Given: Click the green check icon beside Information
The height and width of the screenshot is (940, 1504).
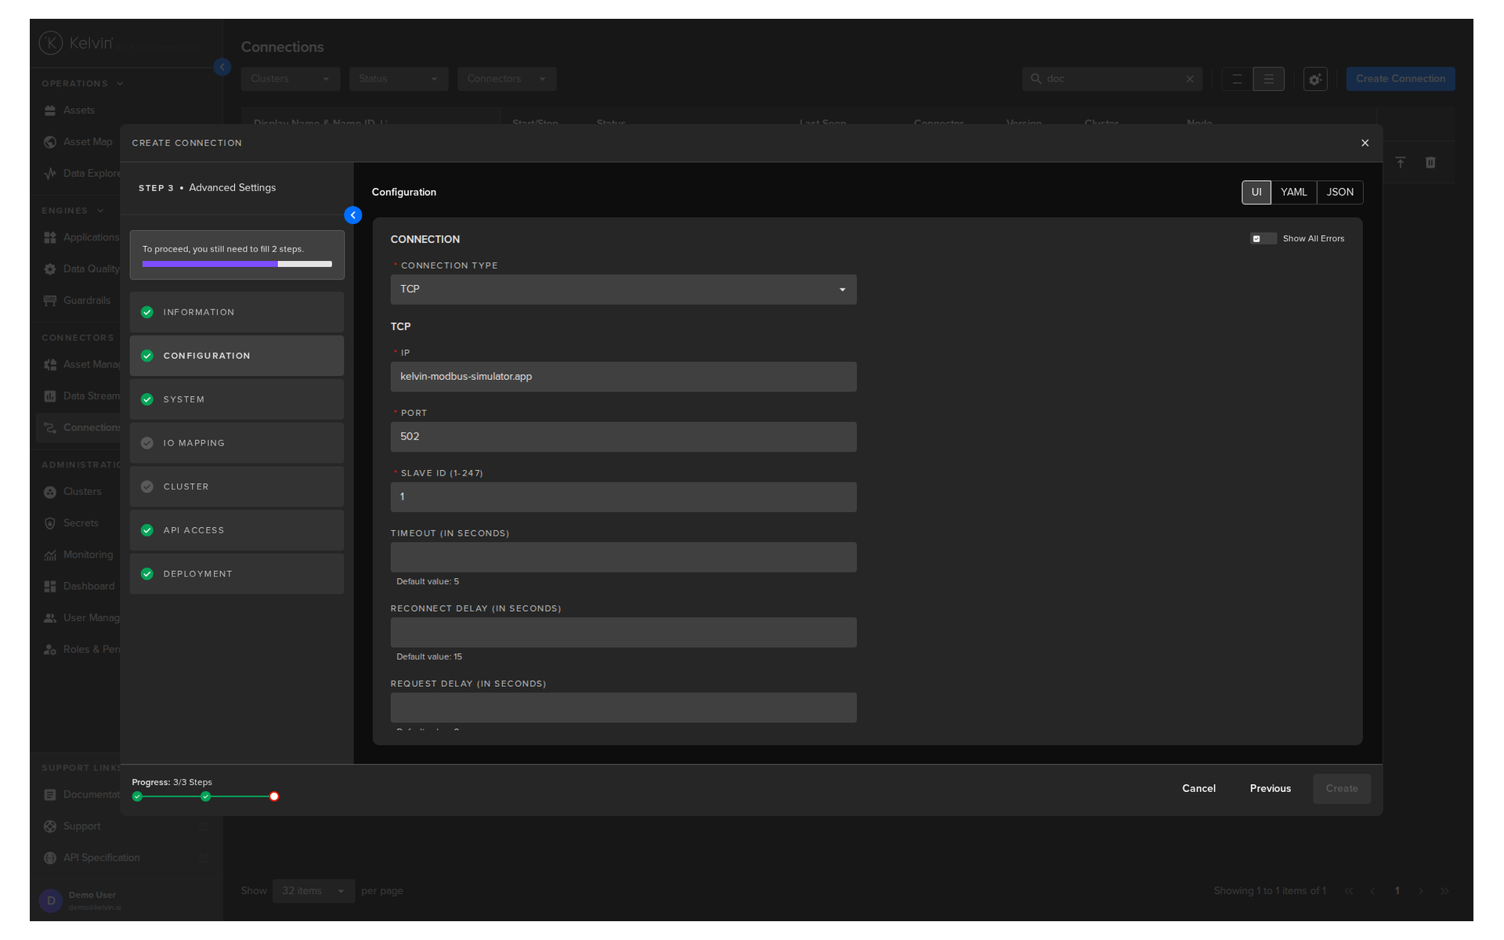Looking at the screenshot, I should click(x=147, y=313).
